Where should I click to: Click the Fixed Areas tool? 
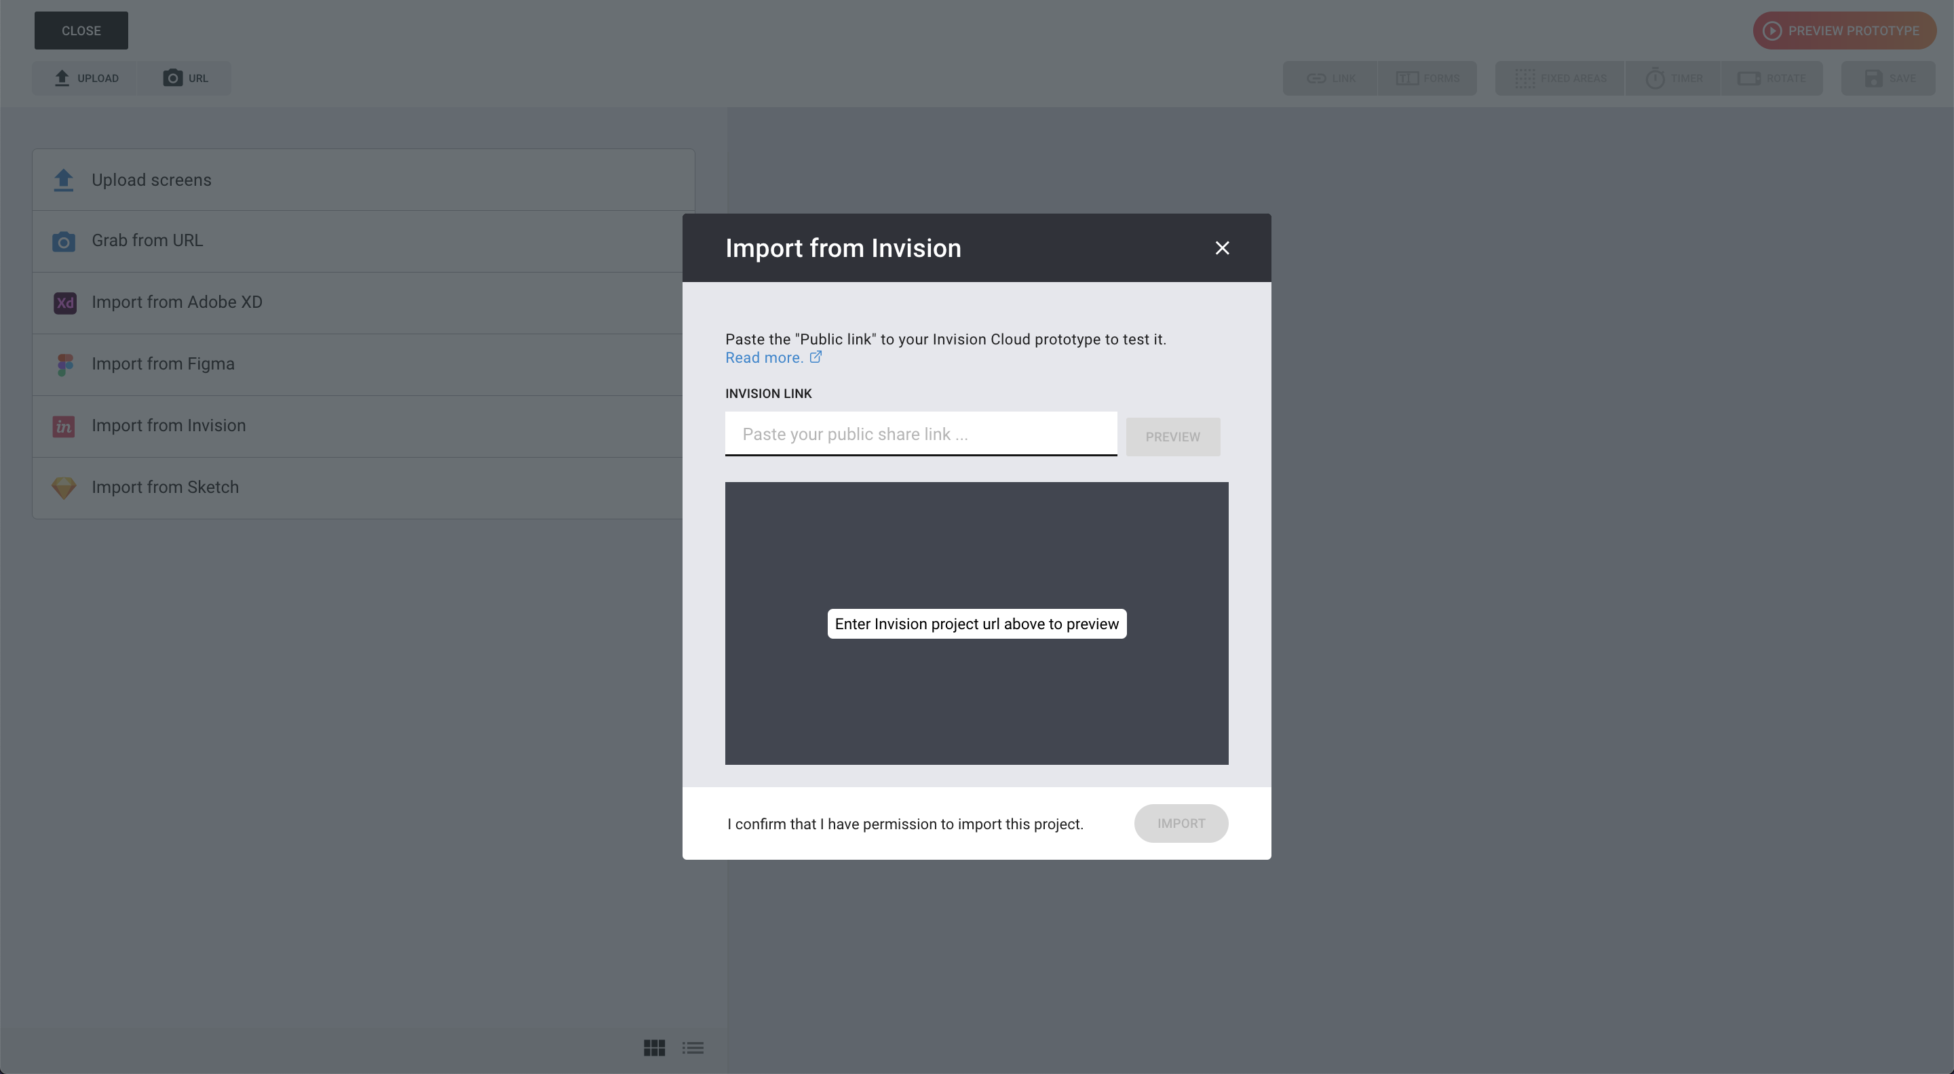point(1560,78)
